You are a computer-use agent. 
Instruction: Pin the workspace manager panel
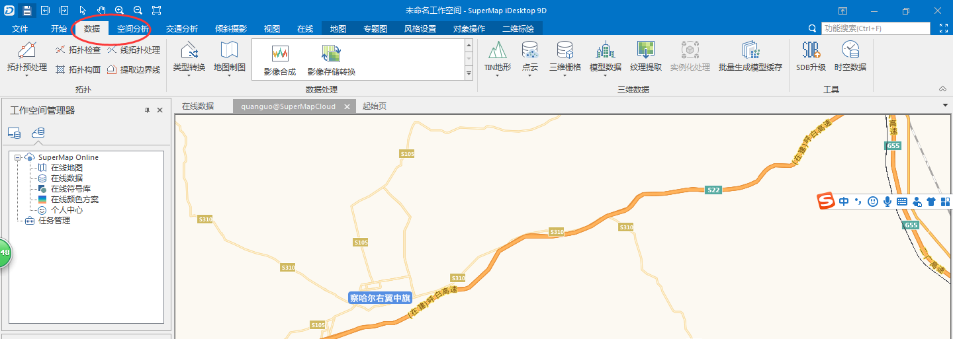(x=147, y=110)
